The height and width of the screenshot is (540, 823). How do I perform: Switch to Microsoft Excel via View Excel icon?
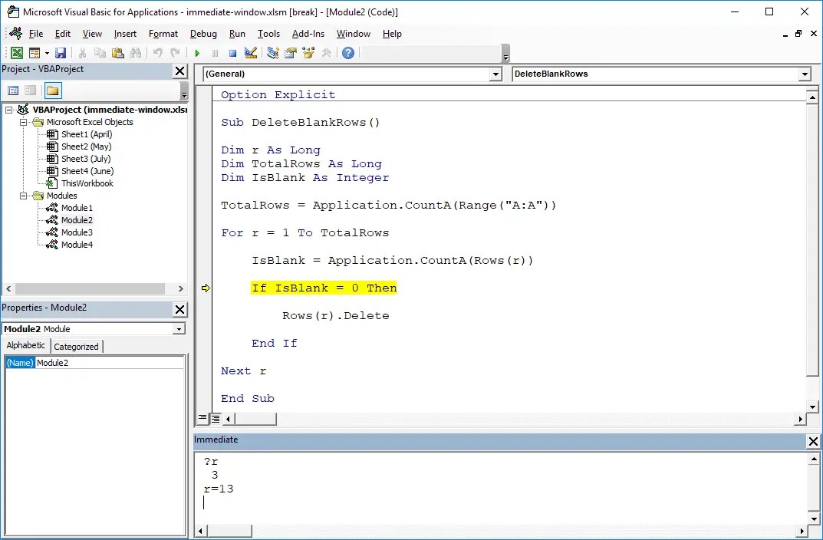[x=17, y=52]
